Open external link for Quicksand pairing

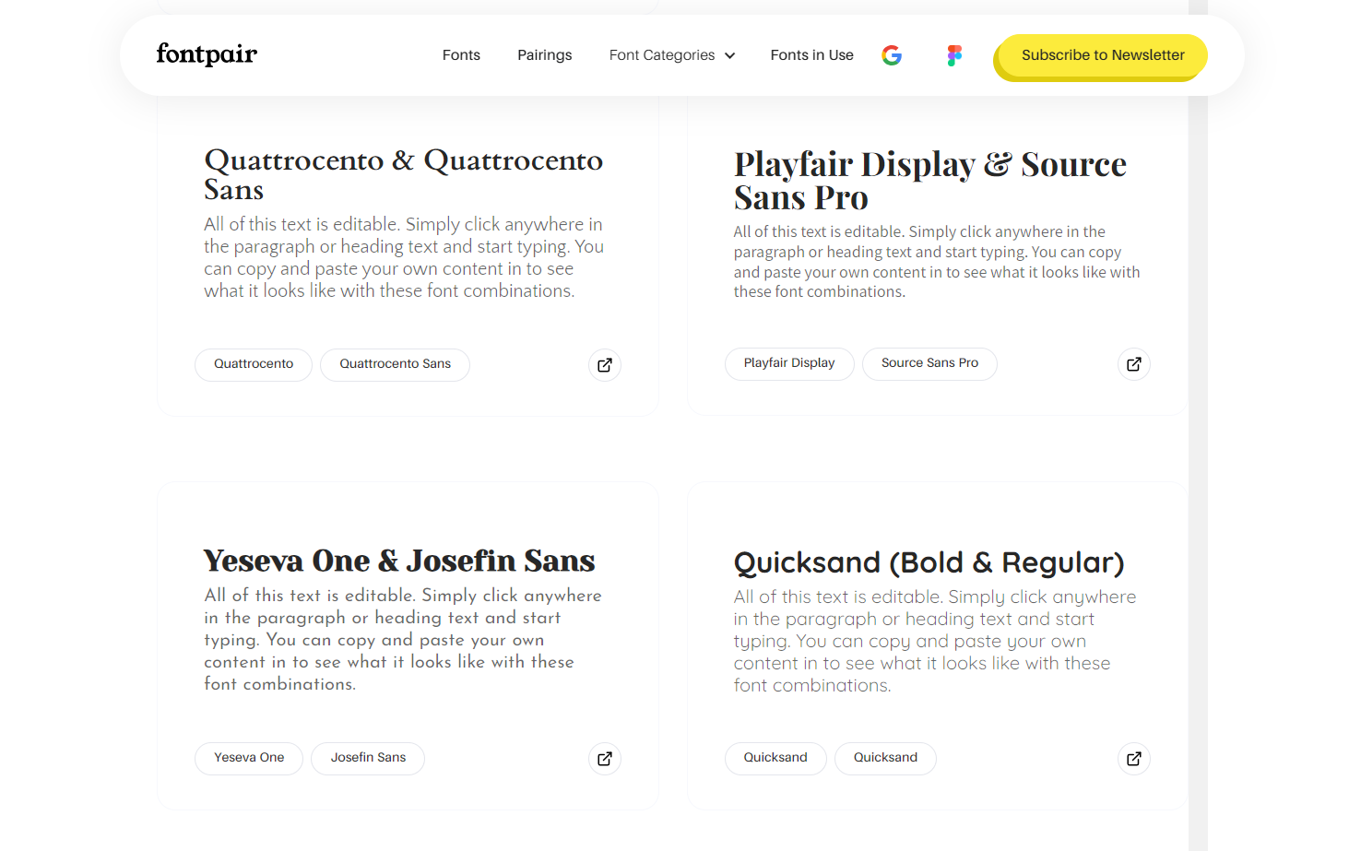pyautogui.click(x=1133, y=758)
